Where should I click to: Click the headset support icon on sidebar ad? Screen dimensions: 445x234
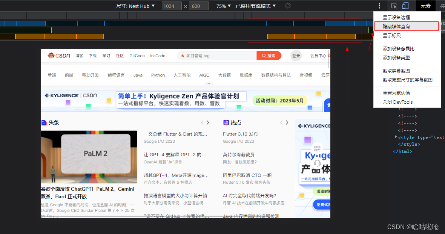point(317,163)
